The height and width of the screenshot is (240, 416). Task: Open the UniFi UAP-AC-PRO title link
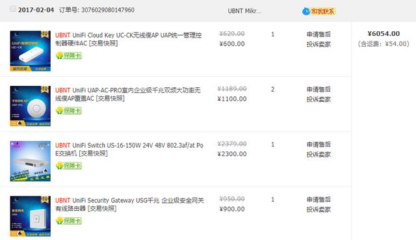tap(128, 94)
